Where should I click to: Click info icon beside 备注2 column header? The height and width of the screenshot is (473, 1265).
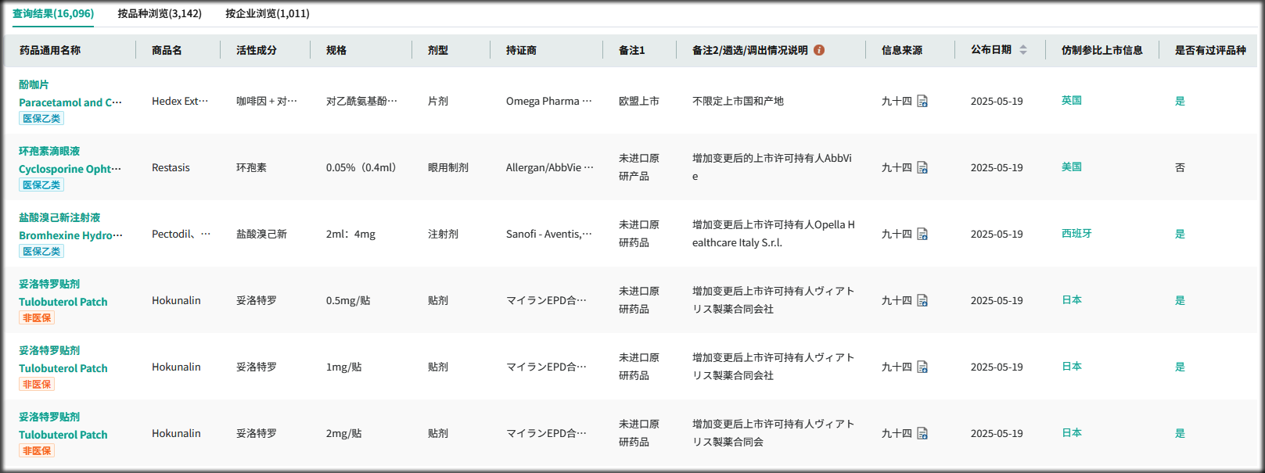819,50
